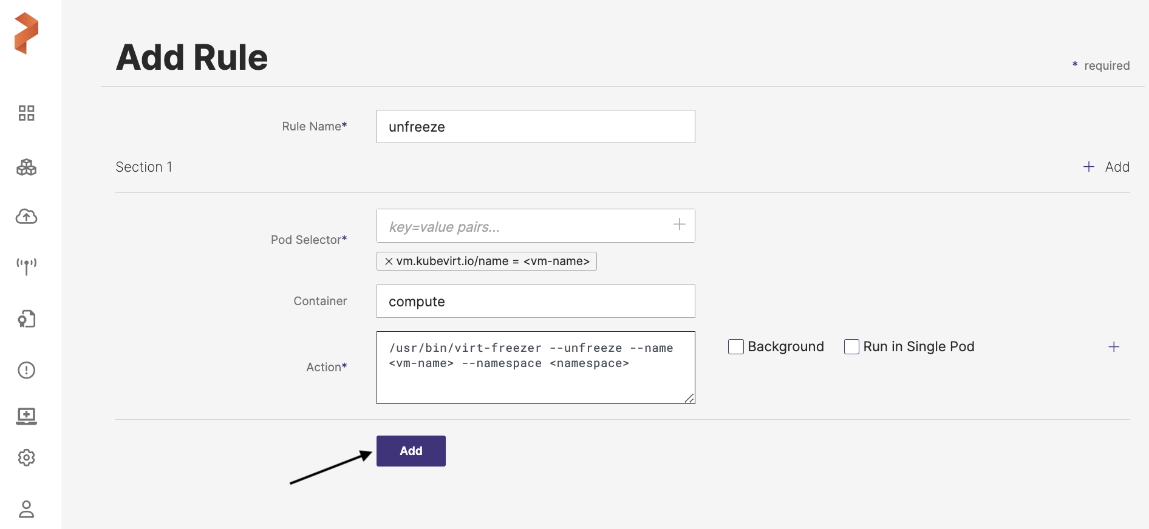Open the alerts exclamation icon

click(x=26, y=370)
